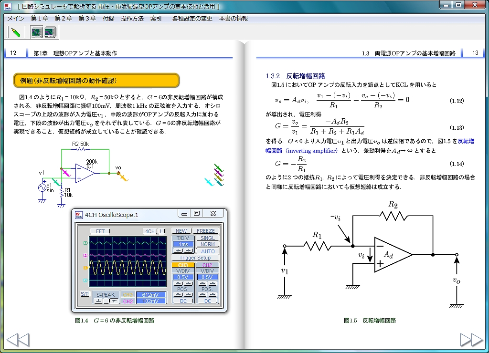Image resolution: width=489 pixels, height=353 pixels.
Task: Increase CH2 V/DIV setting
Action: click(213, 283)
